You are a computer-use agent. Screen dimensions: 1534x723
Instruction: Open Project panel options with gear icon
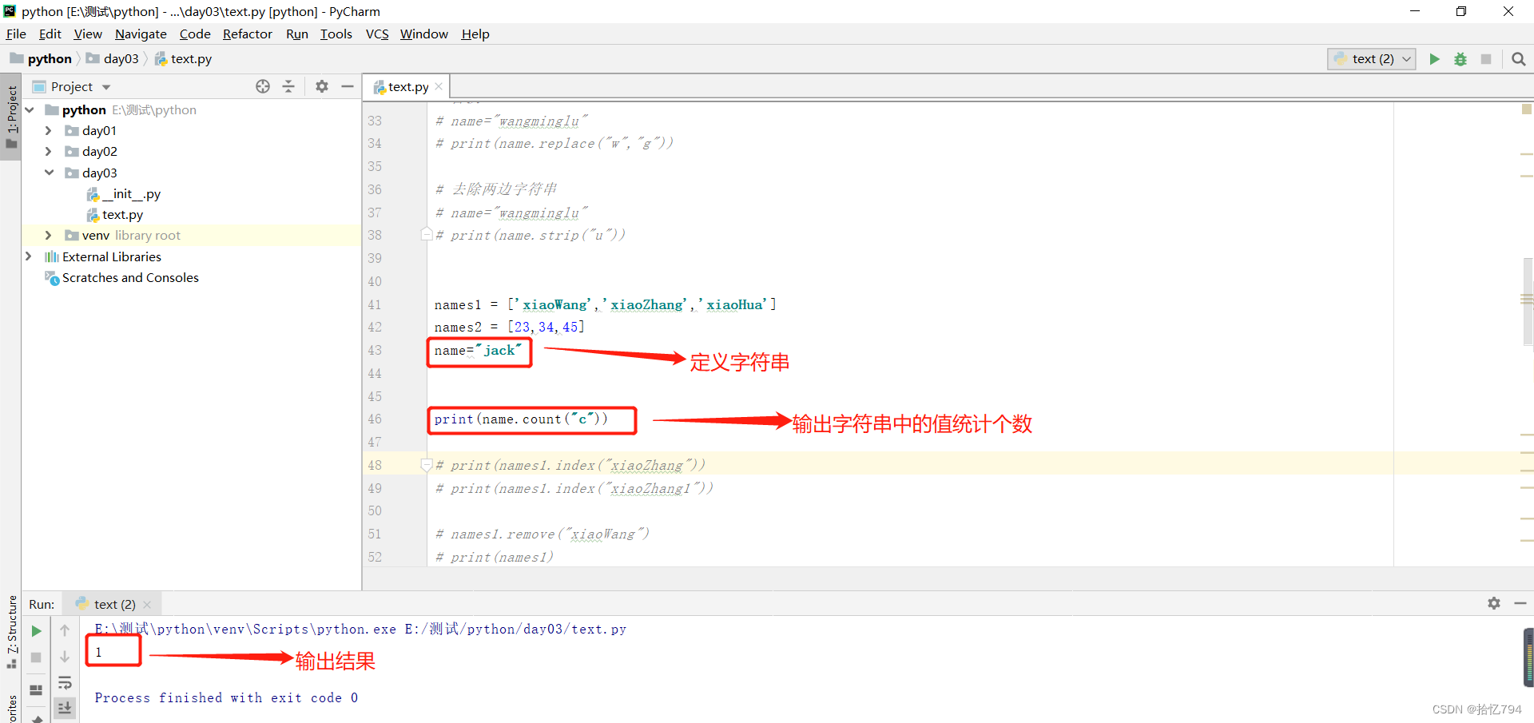[321, 86]
